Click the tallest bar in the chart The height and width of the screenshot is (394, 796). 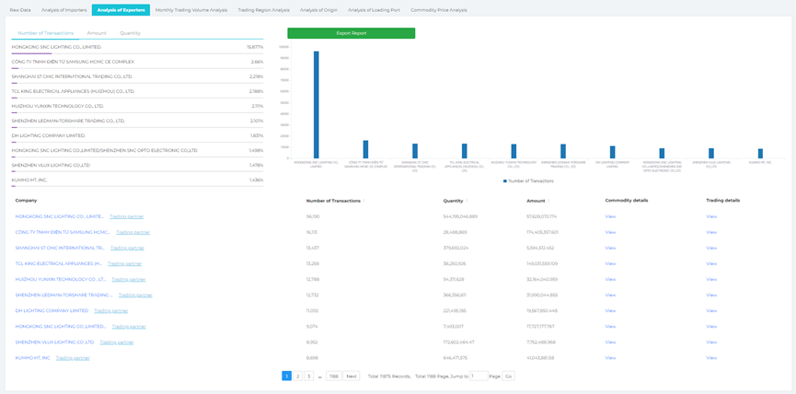point(317,104)
